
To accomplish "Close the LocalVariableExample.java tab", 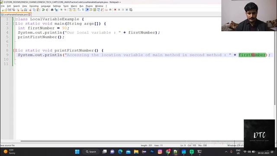I will (x=29, y=15).
